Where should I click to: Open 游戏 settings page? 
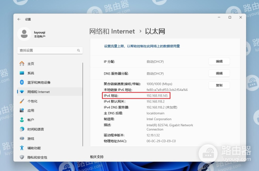pyautogui.click(x=50, y=138)
